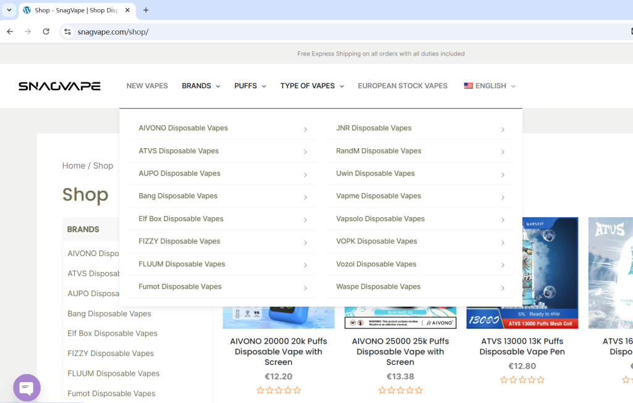Image resolution: width=633 pixels, height=403 pixels.
Task: Select Elf Box Disposable Vapes in menu
Action: (x=181, y=219)
